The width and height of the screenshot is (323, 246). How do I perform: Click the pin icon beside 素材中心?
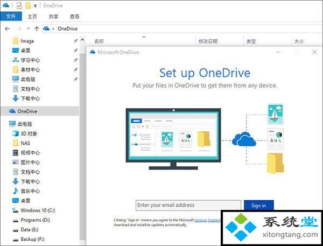(75, 69)
